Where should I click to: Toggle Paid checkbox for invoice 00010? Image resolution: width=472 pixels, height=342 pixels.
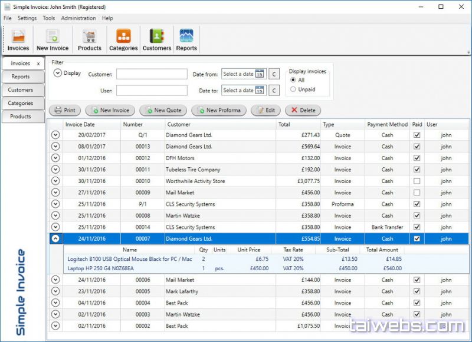click(x=417, y=181)
